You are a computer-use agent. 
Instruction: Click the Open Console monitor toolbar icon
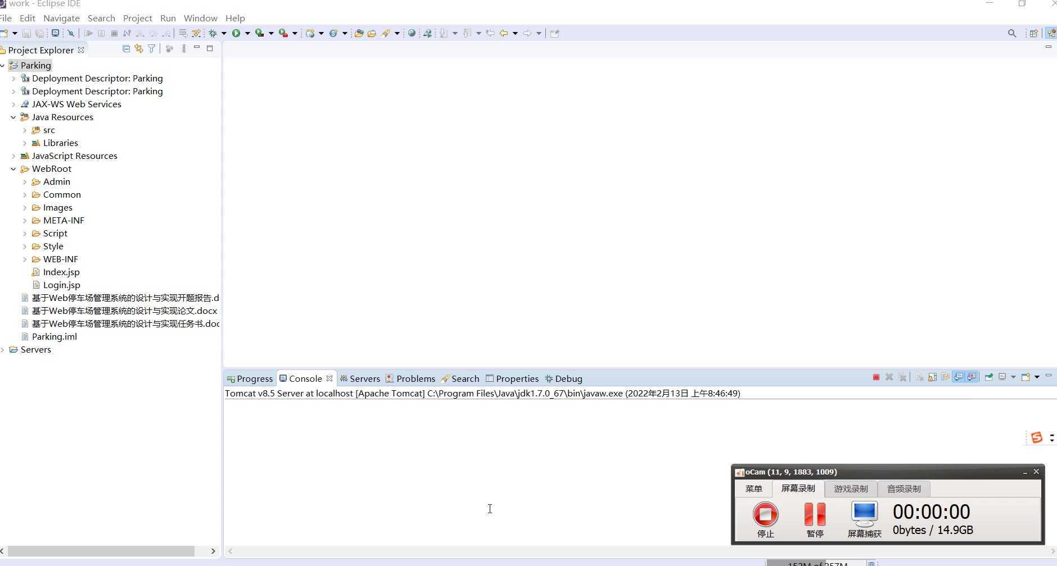(x=56, y=33)
